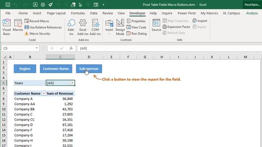
Task: Switch to the Home tab
Action: tap(23, 13)
